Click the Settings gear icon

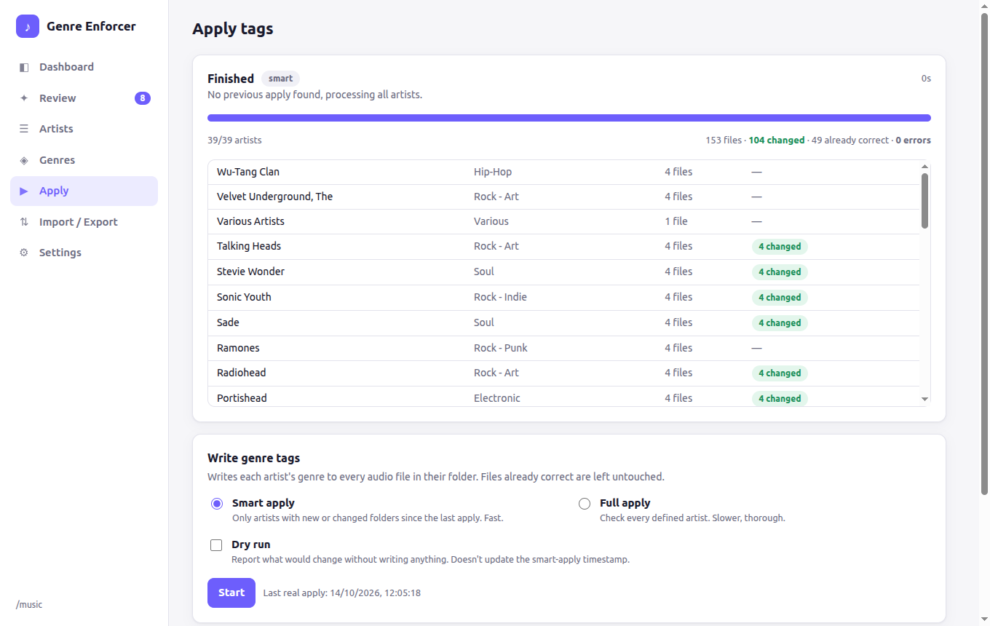[24, 253]
